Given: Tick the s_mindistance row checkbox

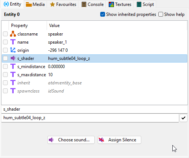Looking at the screenshot, I should click(x=6, y=67).
